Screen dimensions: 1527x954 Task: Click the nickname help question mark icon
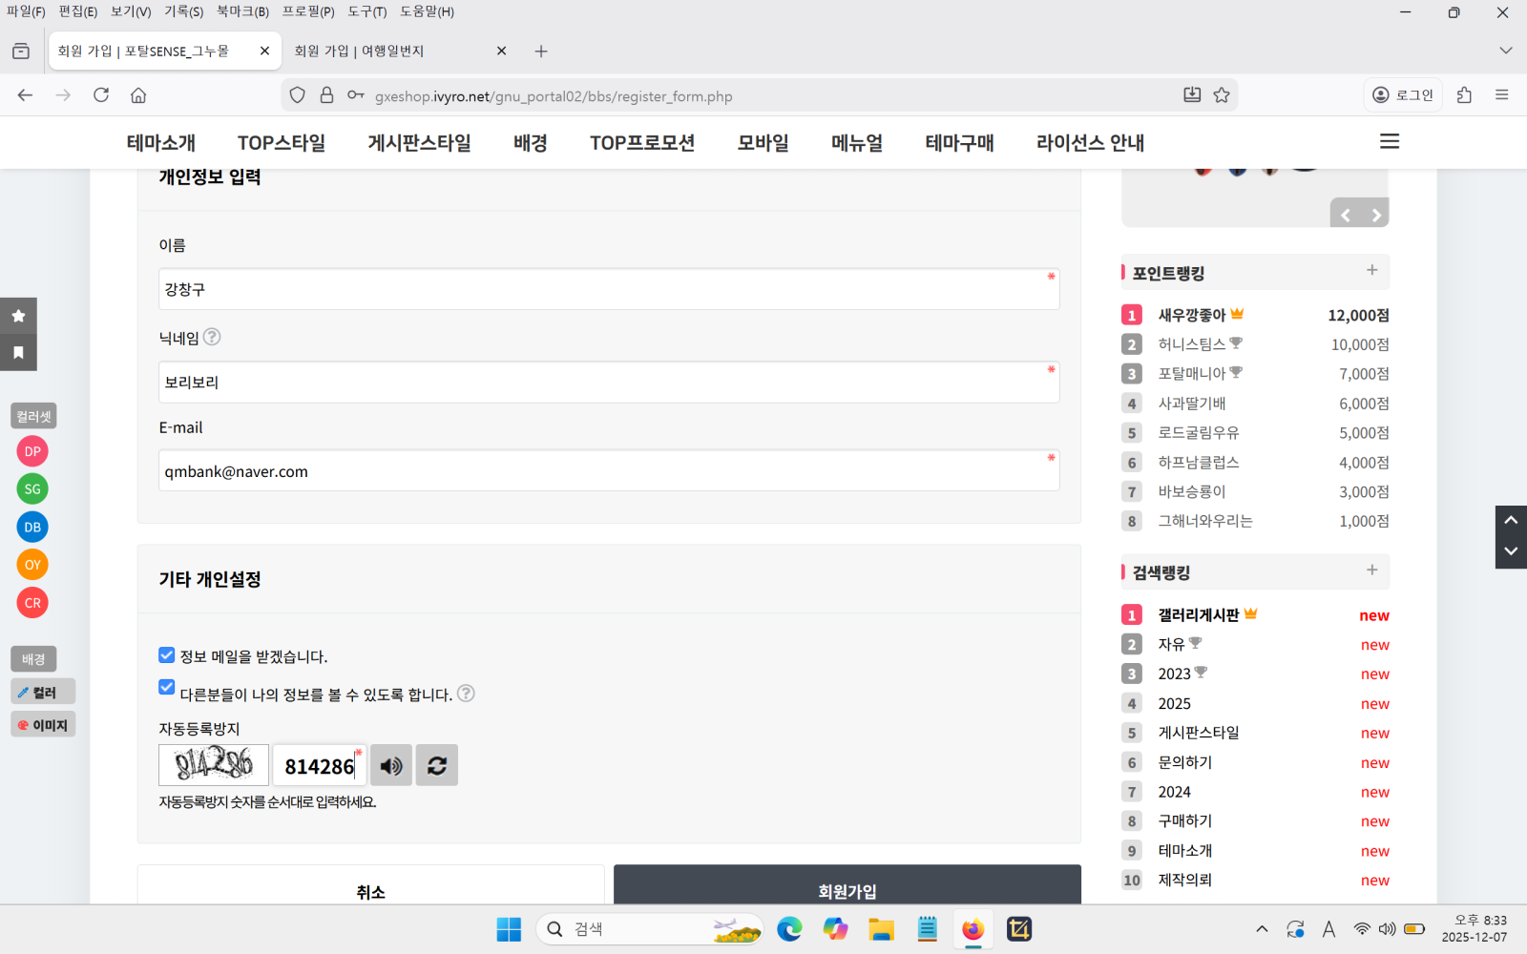(212, 337)
